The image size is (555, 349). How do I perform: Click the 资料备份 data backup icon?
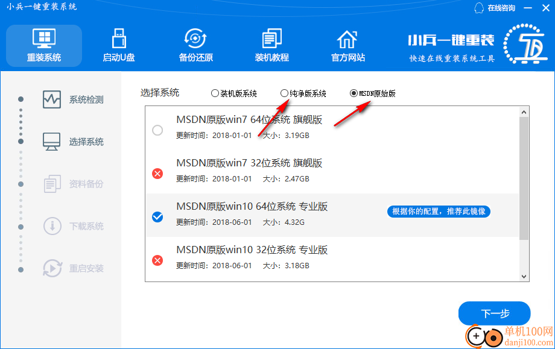(x=52, y=184)
